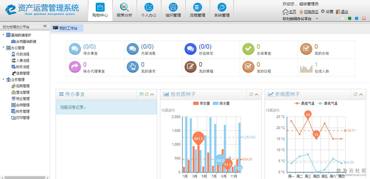This screenshot has height=179, width=370.
Task: Click the 我的草稿 edit icon
Action: [190, 67]
